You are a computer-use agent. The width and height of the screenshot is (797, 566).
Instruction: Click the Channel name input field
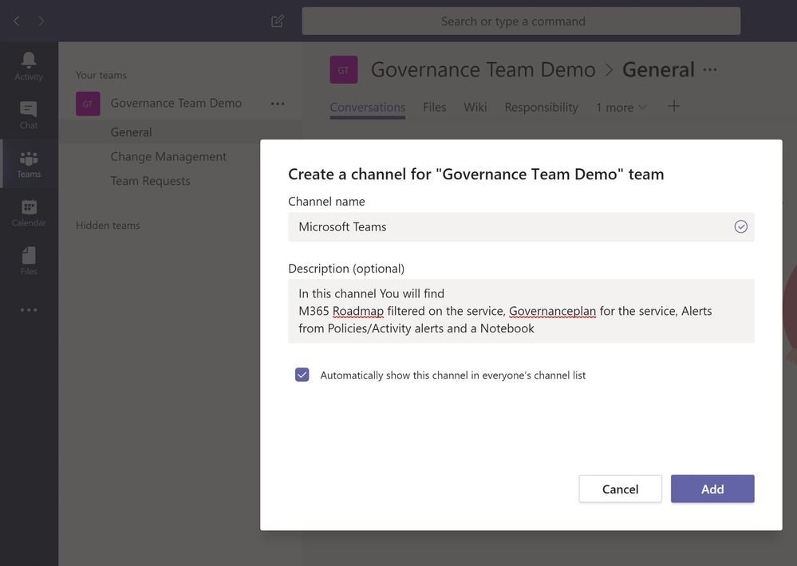pos(521,226)
